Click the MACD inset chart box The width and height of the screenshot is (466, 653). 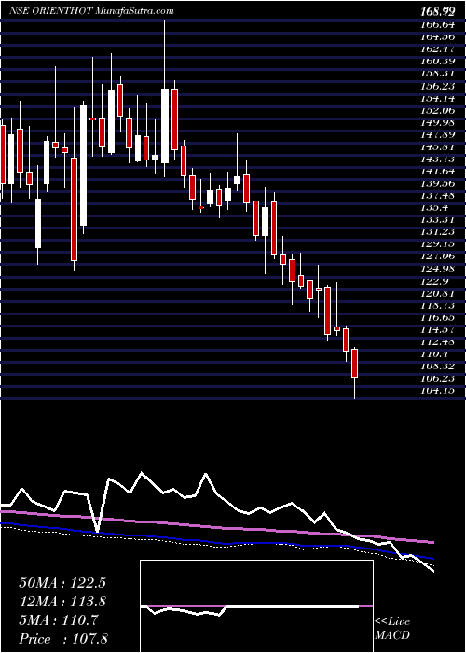pos(256,606)
